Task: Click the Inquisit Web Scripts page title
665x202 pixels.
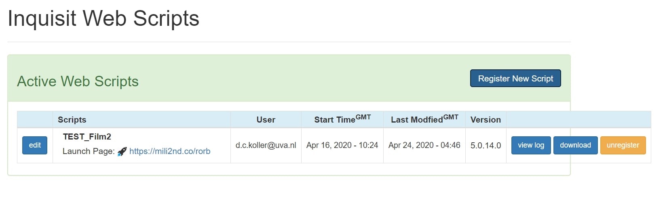Action: 103,19
